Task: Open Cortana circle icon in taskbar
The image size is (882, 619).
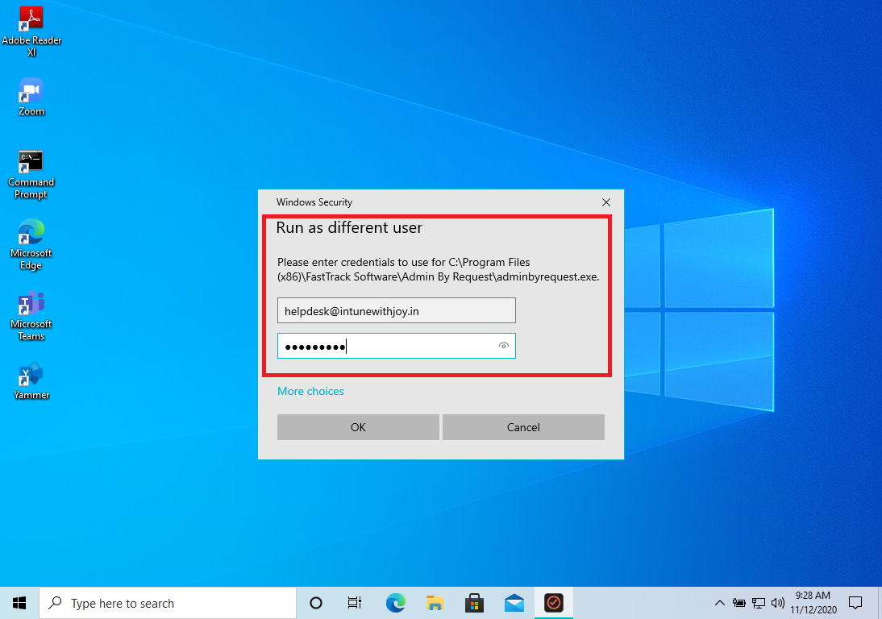Action: click(316, 603)
